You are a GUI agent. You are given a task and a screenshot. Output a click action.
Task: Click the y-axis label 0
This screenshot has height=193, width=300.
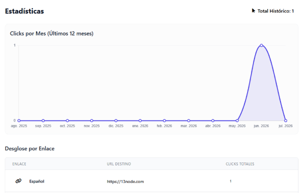pyautogui.click(x=14, y=120)
